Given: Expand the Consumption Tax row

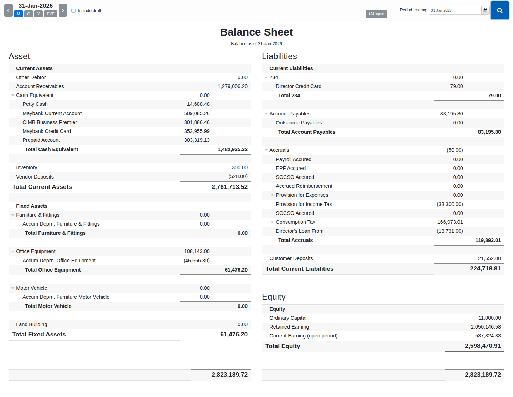Looking at the screenshot, I should (273, 222).
